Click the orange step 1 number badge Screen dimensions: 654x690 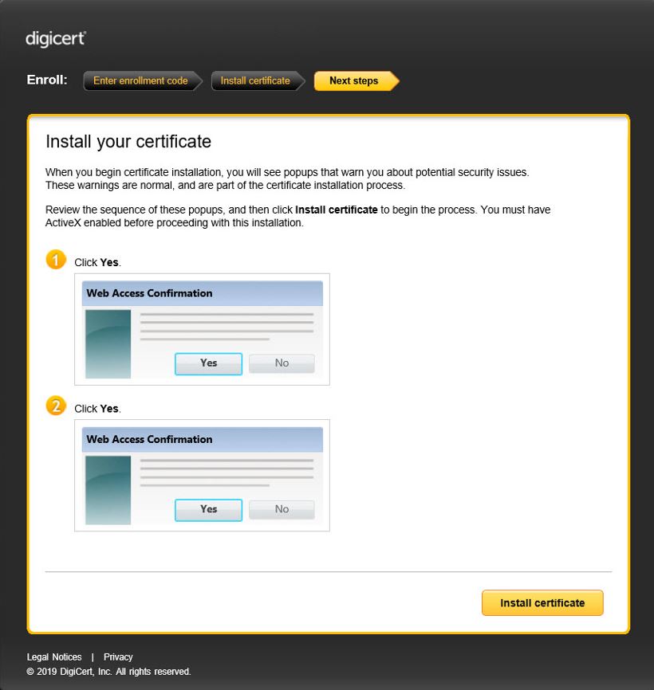[56, 260]
